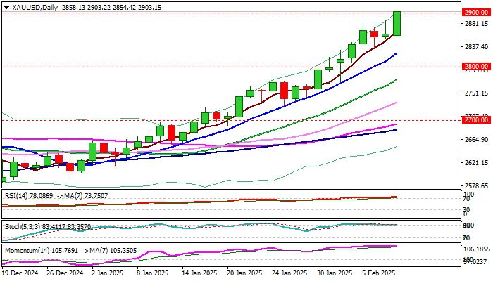Click the 5 Feb 2025 date label
Viewport: 493px width, 281px height.
point(380,273)
